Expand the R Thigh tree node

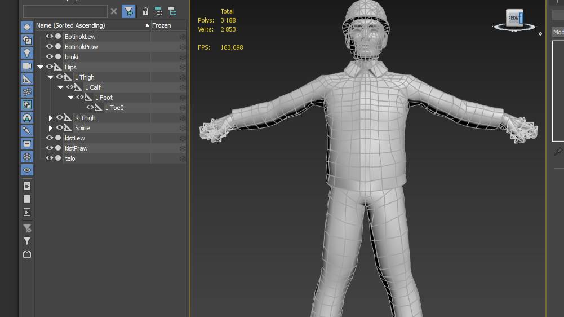click(x=51, y=118)
